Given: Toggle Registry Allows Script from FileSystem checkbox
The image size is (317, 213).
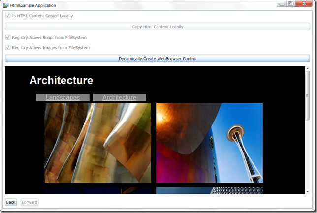Looking at the screenshot, I should 8,37.
